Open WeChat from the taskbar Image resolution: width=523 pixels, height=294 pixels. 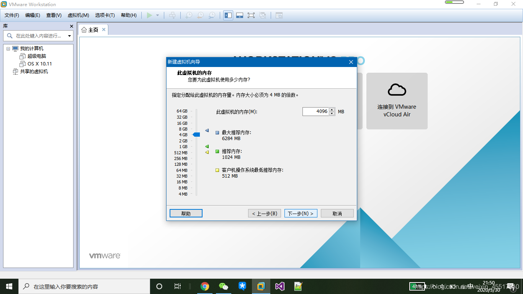224,286
